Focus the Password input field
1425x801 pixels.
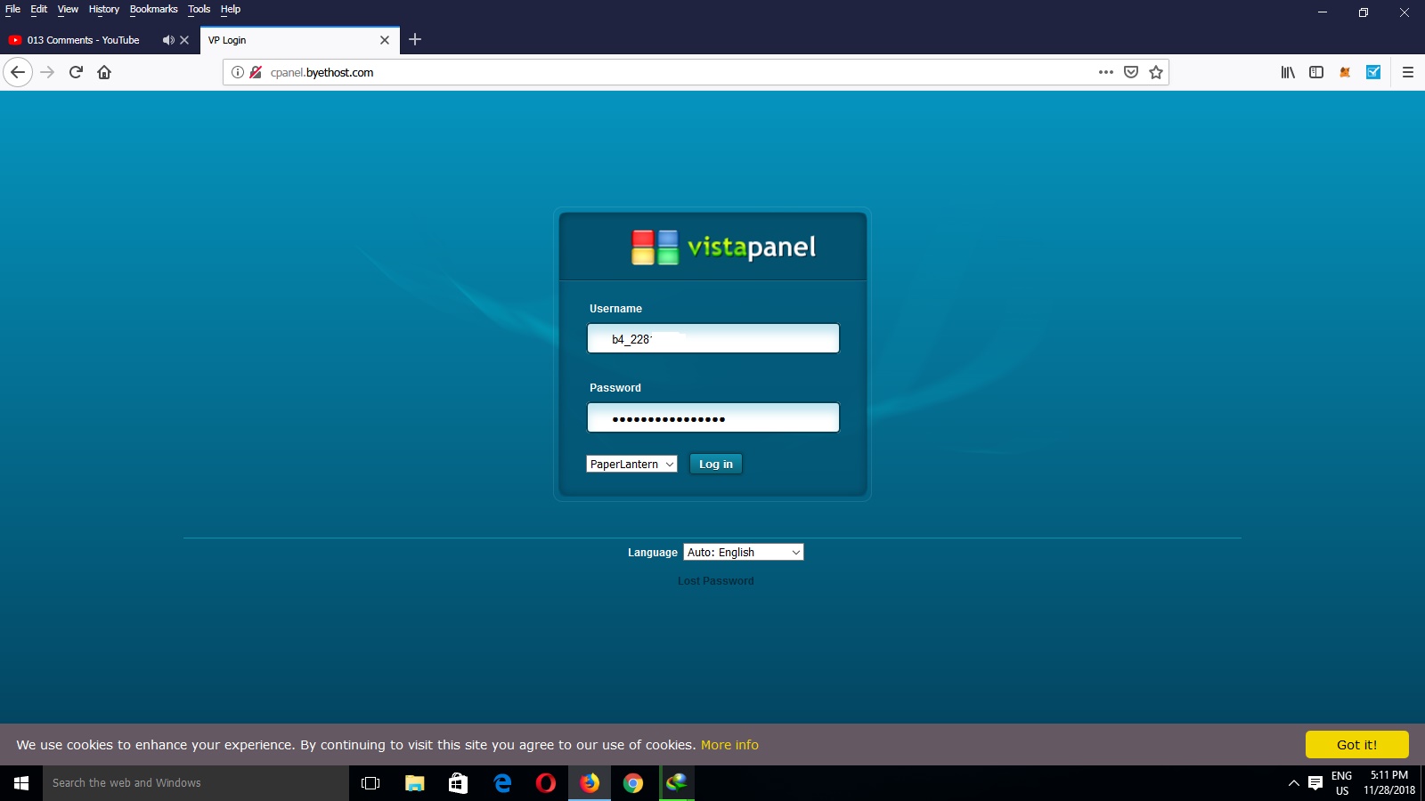[x=713, y=417]
